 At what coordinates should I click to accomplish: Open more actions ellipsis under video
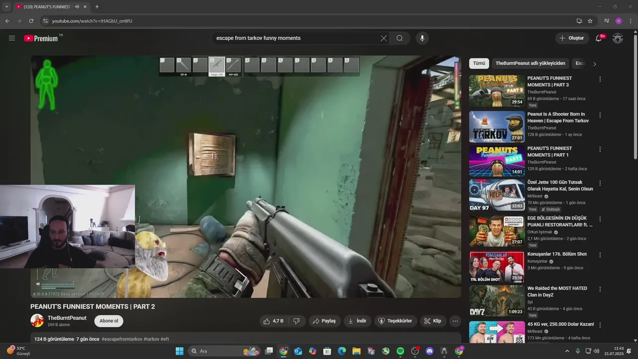(x=455, y=321)
